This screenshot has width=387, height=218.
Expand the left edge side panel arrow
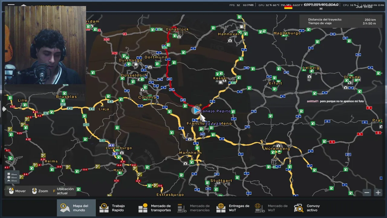click(x=4, y=109)
